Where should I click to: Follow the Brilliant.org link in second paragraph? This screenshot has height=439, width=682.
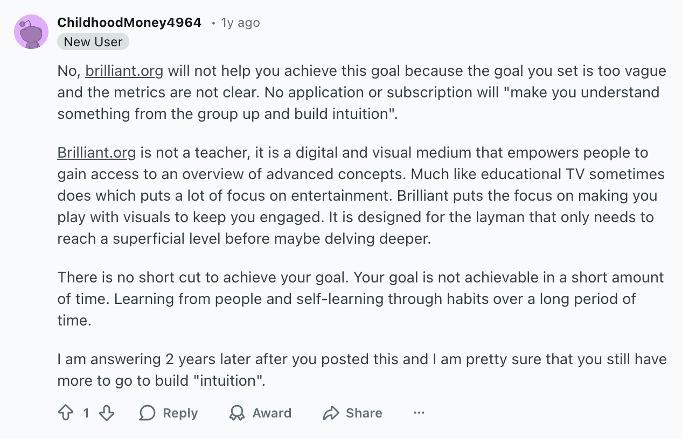click(96, 152)
